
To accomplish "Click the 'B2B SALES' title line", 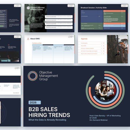I will (43, 109).
